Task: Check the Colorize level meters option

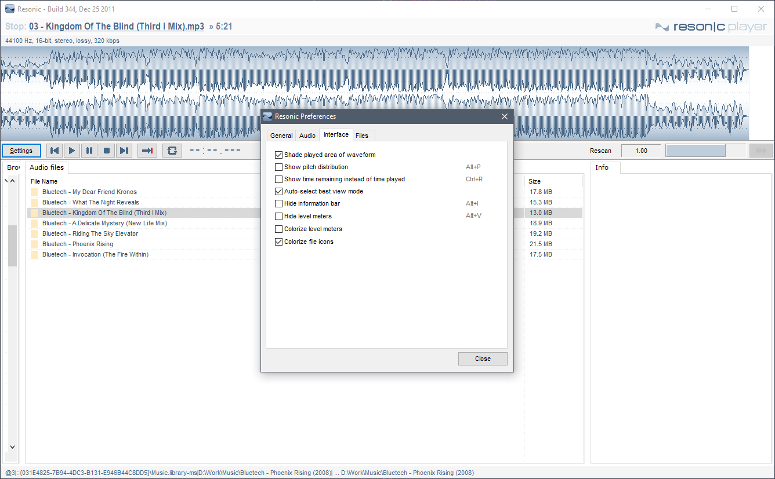Action: click(x=279, y=229)
